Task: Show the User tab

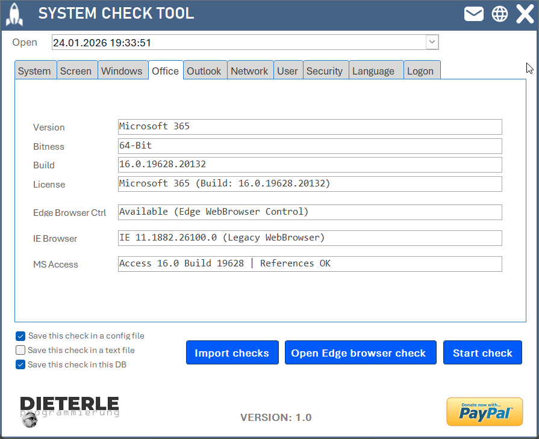Action: point(287,71)
